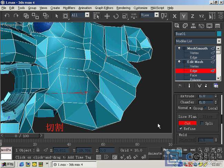The image size is (224, 168).
Task: Open the Create command panel tab
Action: click(177, 26)
